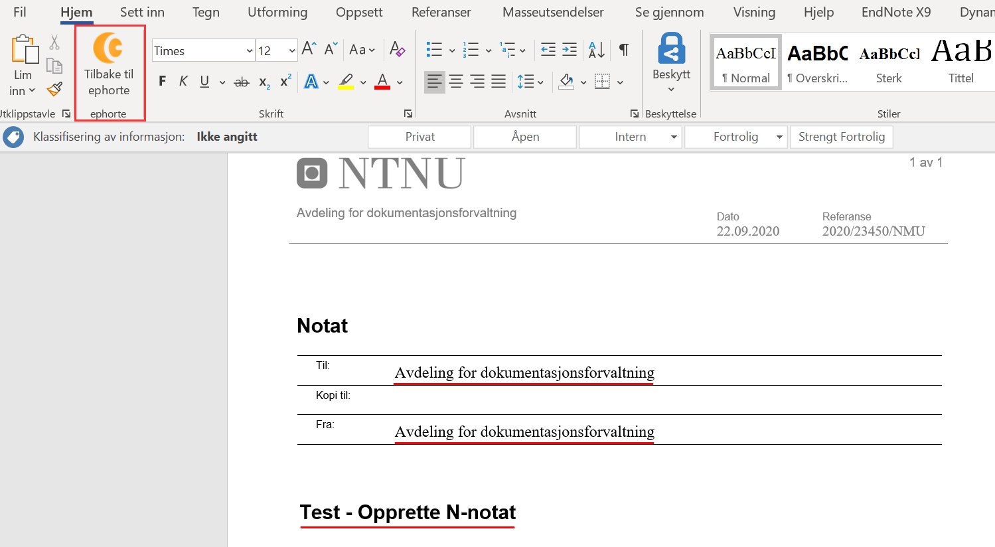The height and width of the screenshot is (547, 995).
Task: Select the format painter brush
Action: click(x=54, y=89)
